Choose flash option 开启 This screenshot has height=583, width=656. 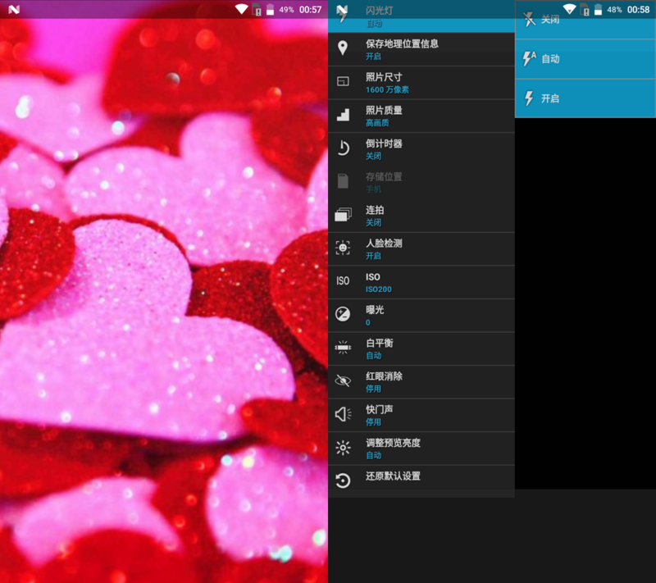pos(585,98)
